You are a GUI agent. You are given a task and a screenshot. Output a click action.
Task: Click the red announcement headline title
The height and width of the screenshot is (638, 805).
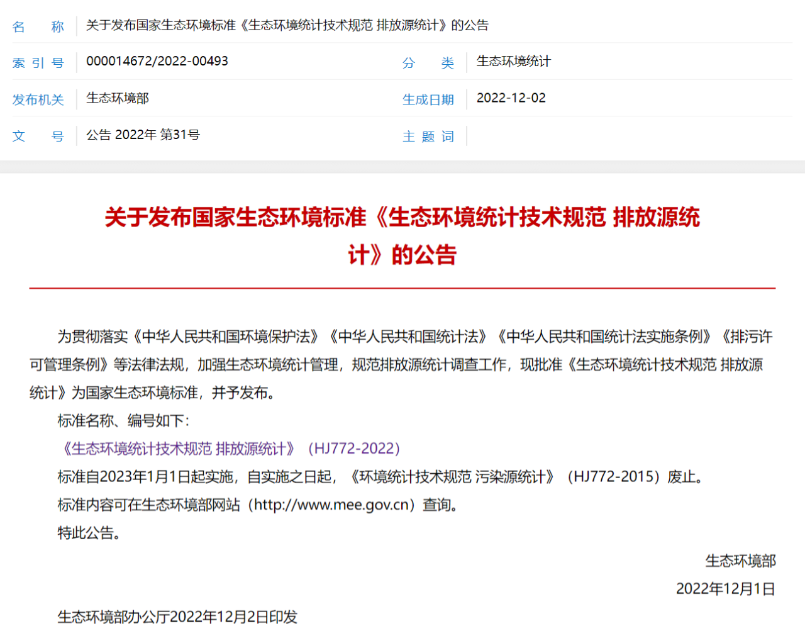tap(402, 235)
